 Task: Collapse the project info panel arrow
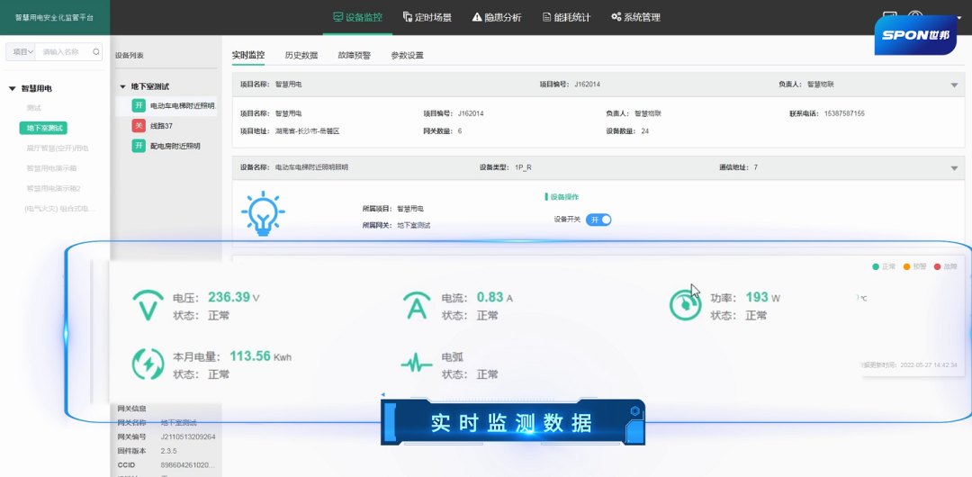point(954,85)
